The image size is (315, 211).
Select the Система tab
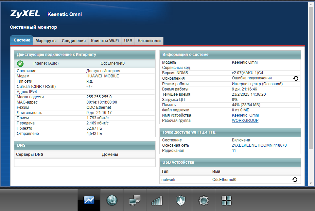tap(22, 40)
